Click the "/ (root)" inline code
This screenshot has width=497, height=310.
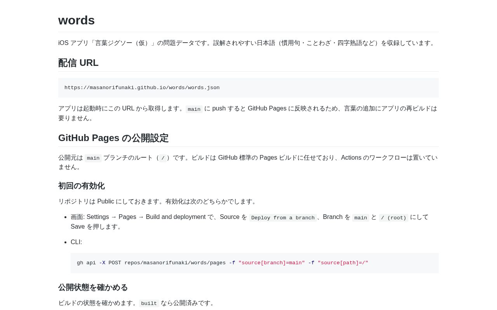[393, 218]
